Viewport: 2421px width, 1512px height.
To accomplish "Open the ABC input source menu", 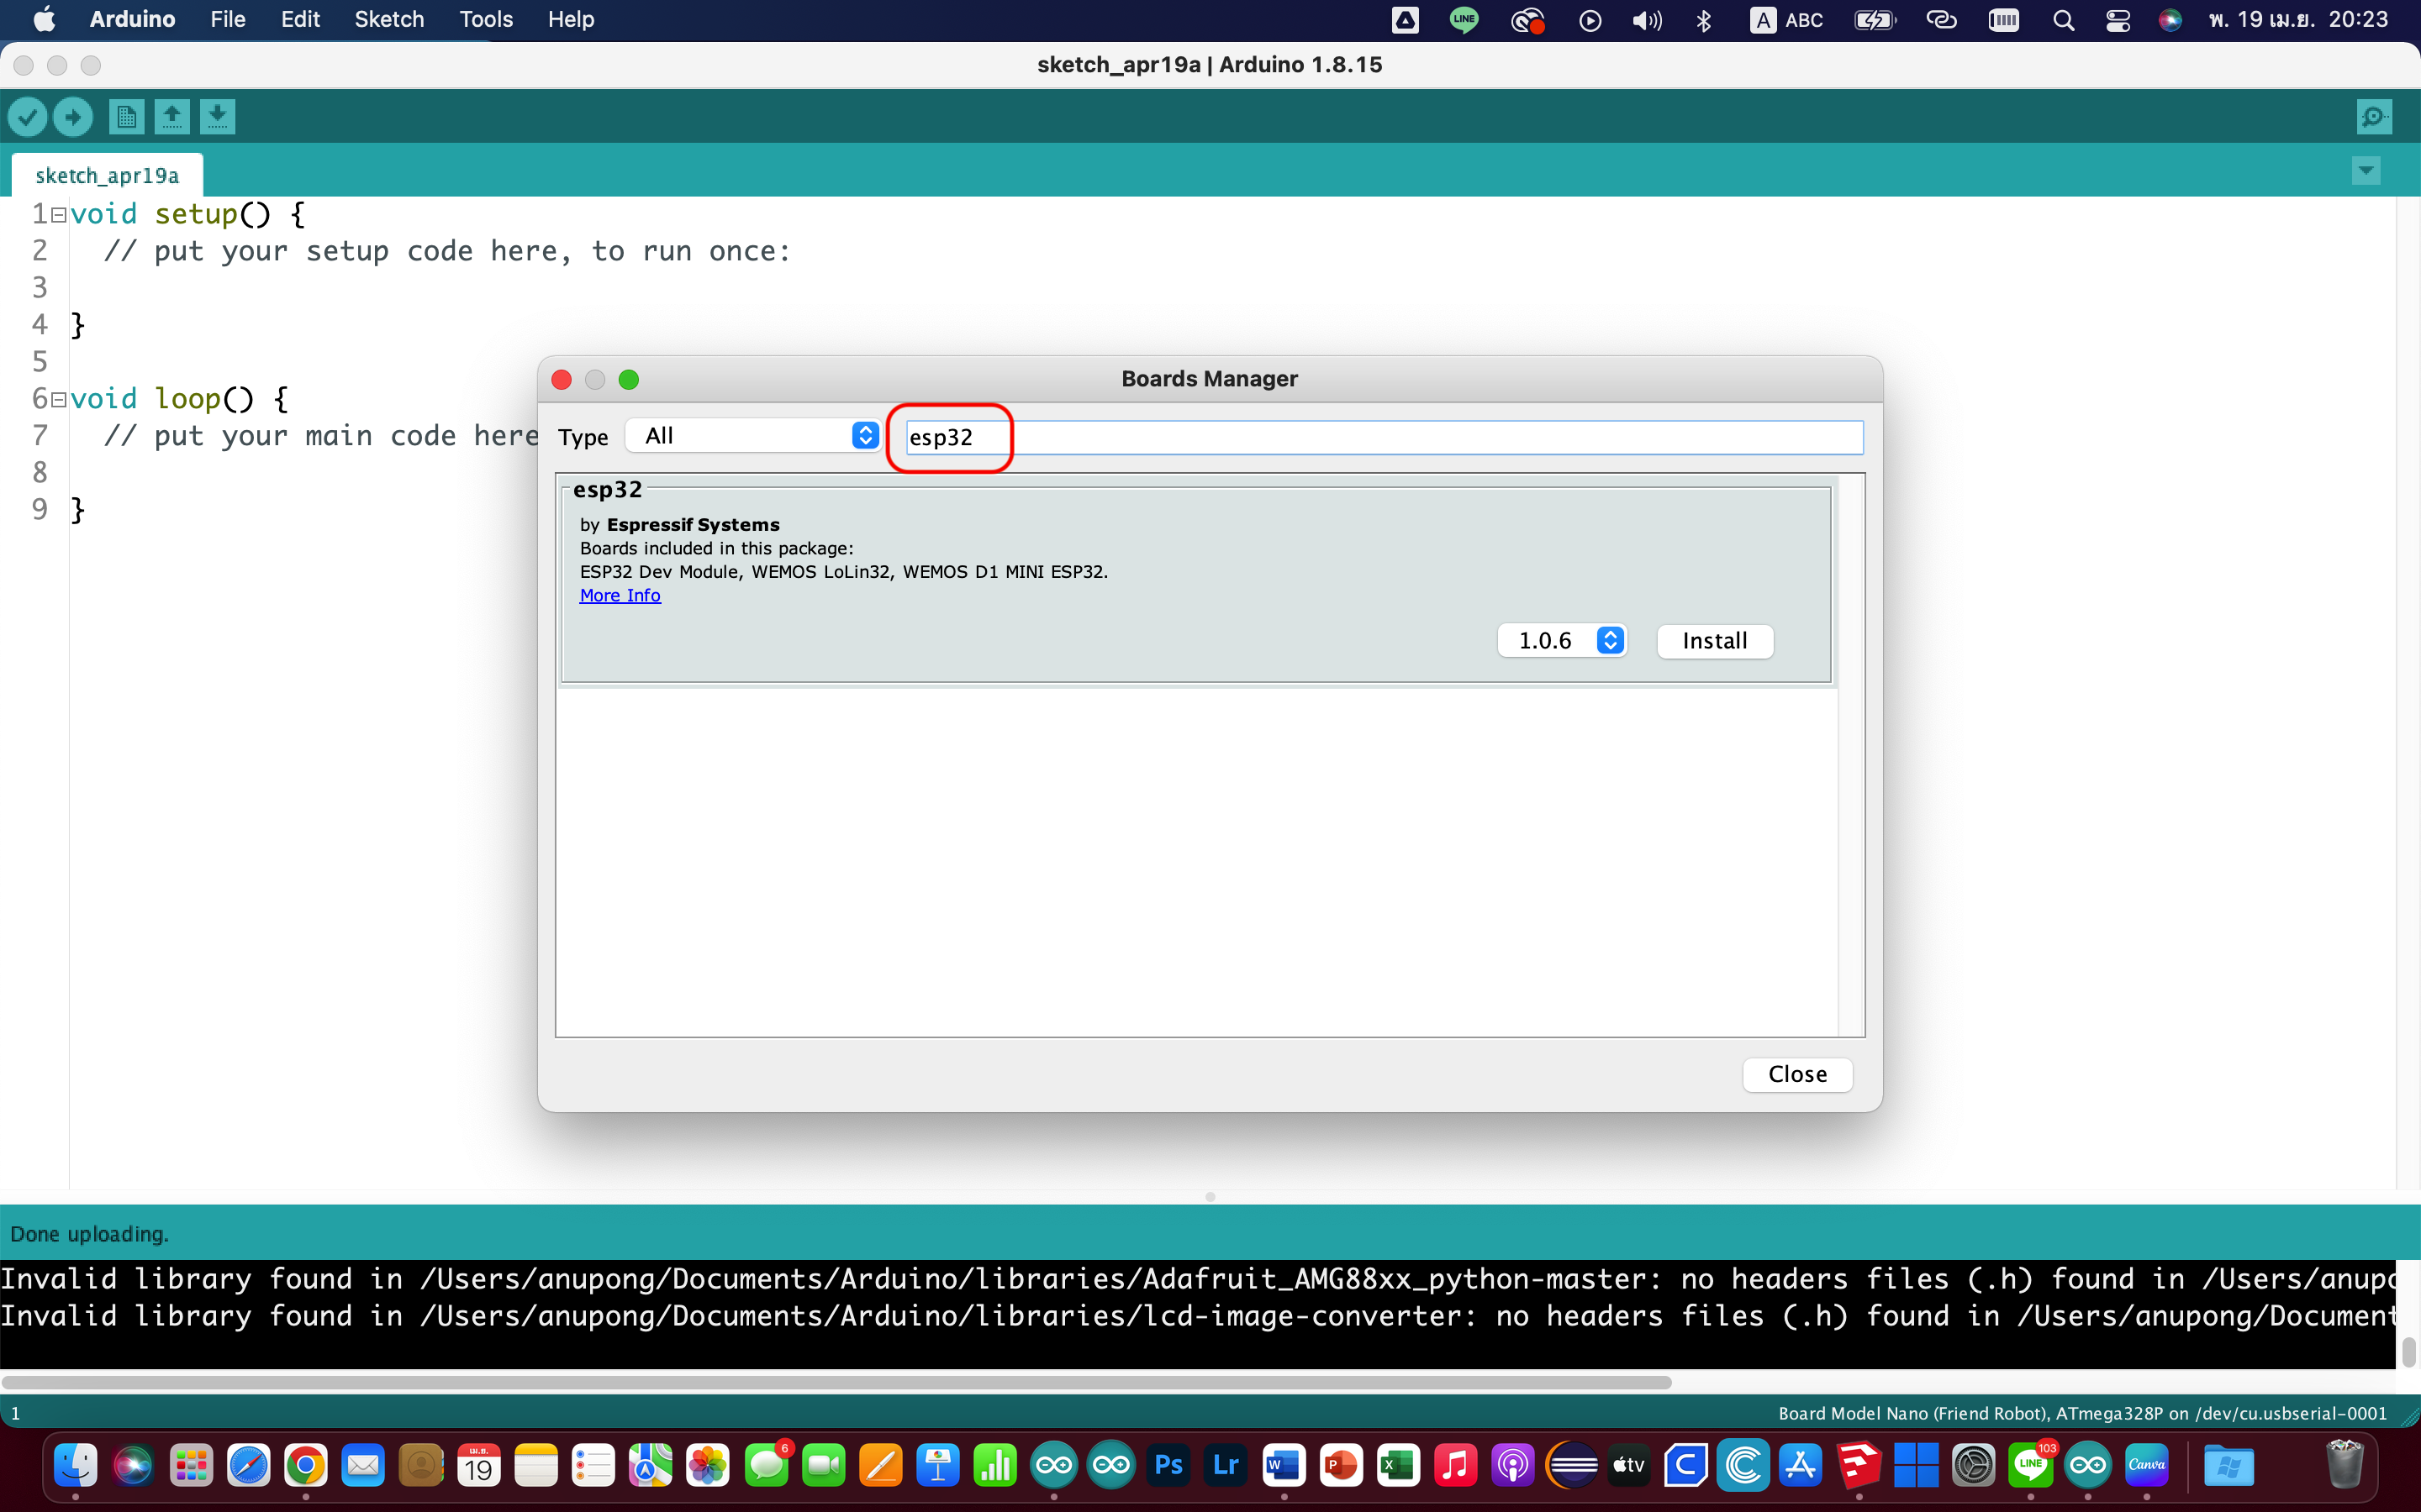I will pyautogui.click(x=1788, y=20).
